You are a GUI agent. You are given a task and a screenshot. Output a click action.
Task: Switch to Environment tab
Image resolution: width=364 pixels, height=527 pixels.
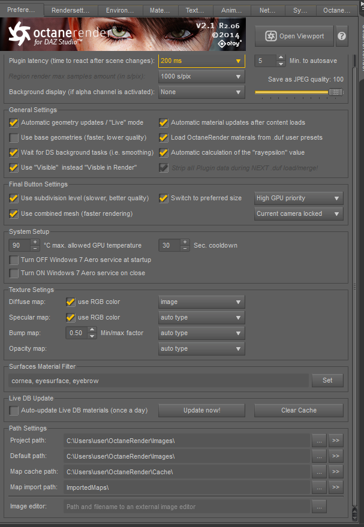[120, 10]
